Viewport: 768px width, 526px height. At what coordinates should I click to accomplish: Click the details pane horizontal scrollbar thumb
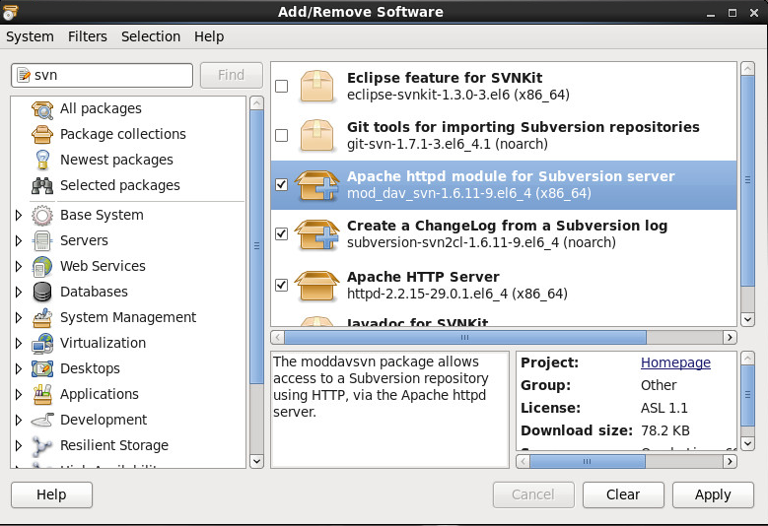tap(588, 461)
